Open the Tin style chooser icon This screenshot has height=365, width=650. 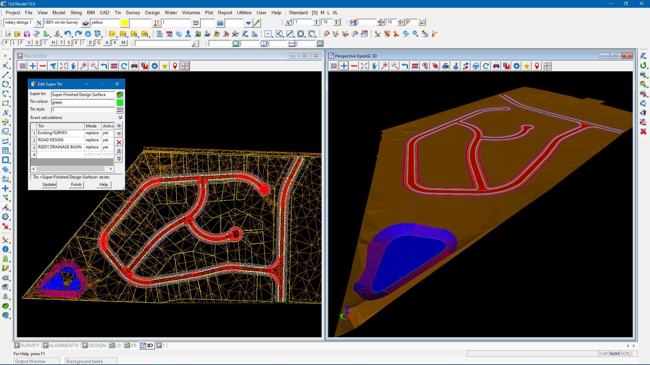tap(120, 110)
